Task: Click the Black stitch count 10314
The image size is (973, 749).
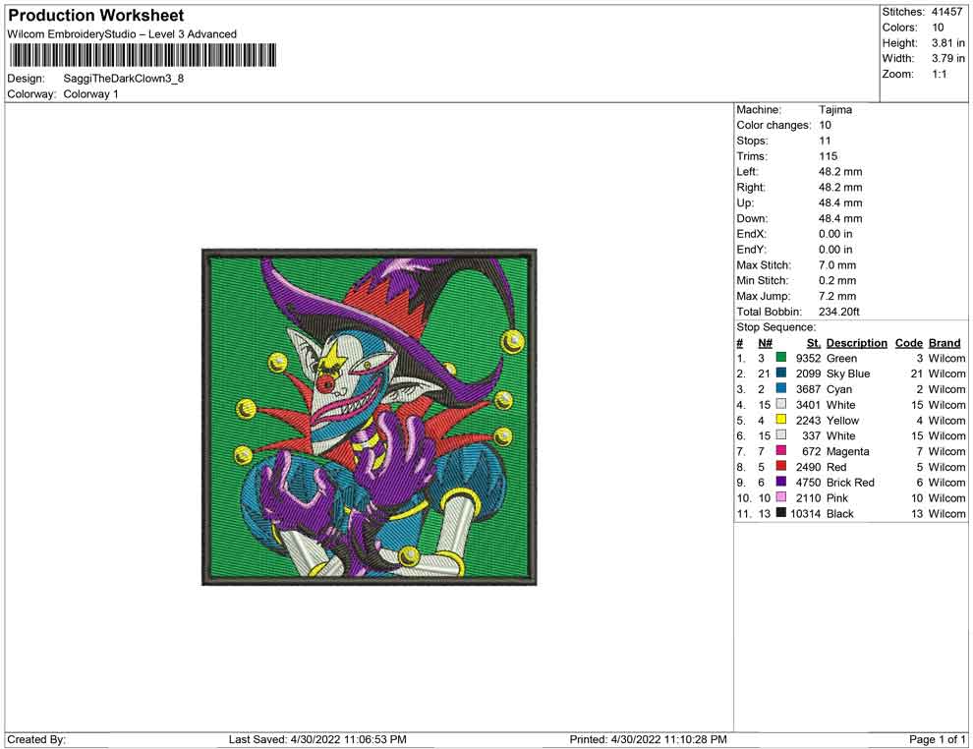Action: pyautogui.click(x=806, y=513)
